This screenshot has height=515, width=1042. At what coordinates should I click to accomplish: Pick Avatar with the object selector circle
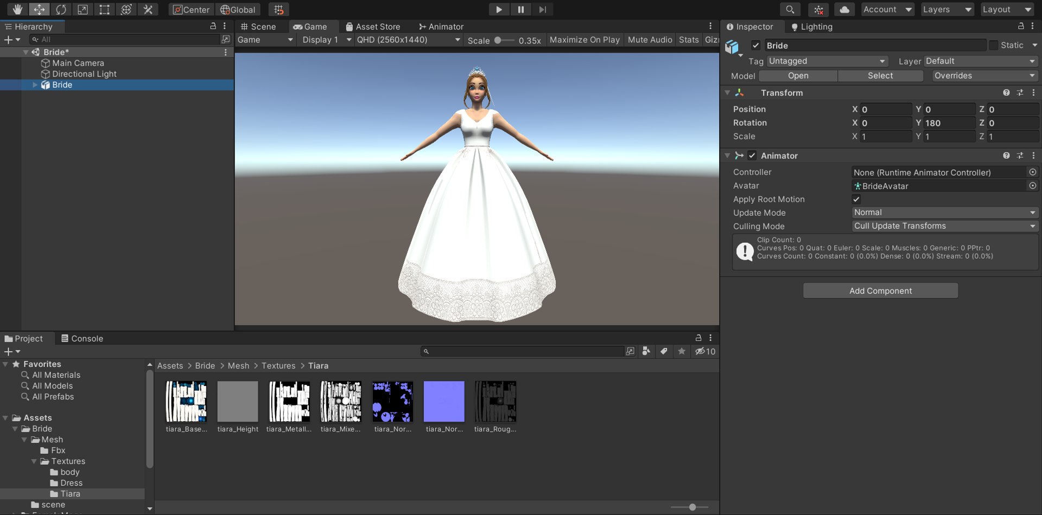[x=1033, y=185]
